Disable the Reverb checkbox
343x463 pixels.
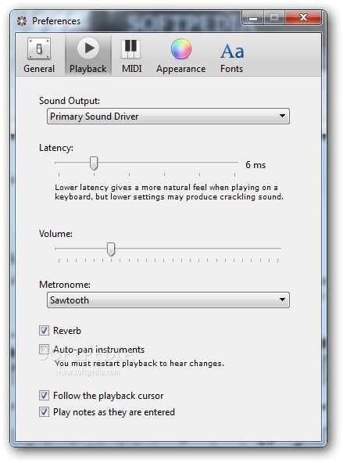click(44, 330)
